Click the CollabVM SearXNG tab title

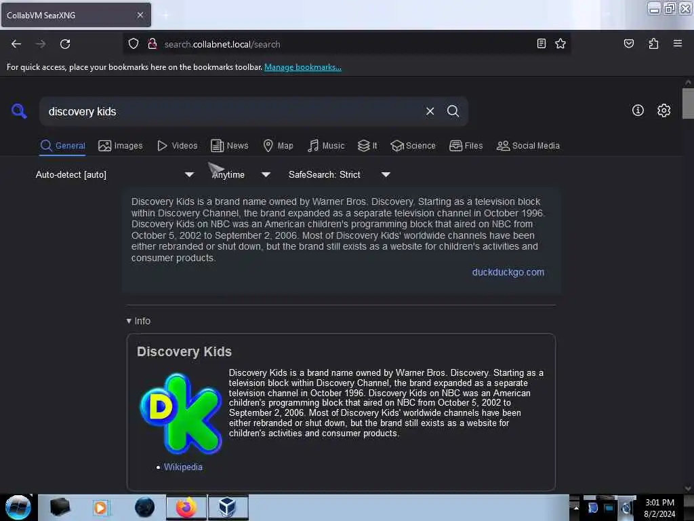click(x=41, y=15)
